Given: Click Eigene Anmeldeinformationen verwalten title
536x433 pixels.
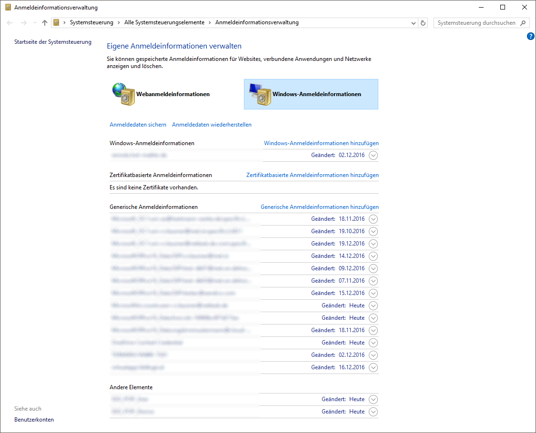Looking at the screenshot, I should pos(174,46).
